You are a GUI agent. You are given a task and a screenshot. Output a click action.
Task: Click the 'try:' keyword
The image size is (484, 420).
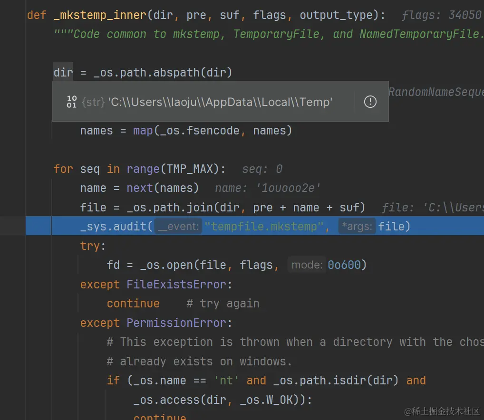[93, 246]
